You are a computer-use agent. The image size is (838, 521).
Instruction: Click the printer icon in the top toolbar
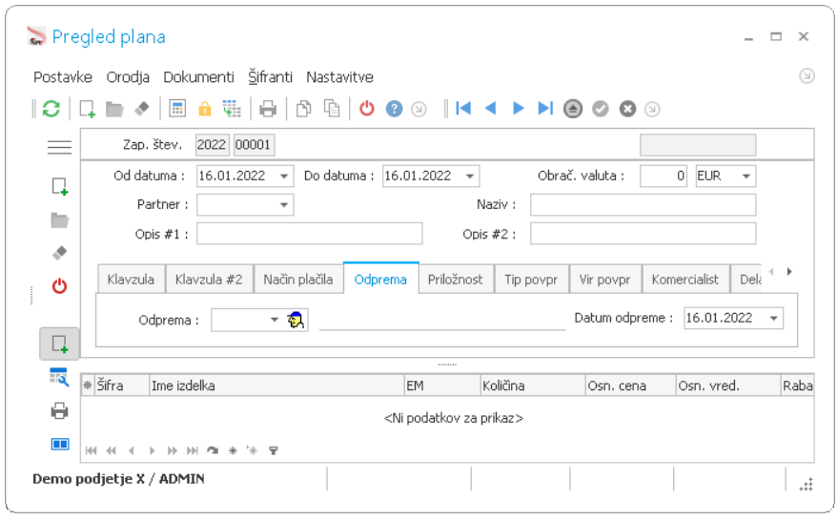click(268, 109)
